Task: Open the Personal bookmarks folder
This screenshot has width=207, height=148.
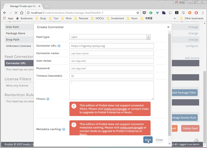Action: point(81,18)
